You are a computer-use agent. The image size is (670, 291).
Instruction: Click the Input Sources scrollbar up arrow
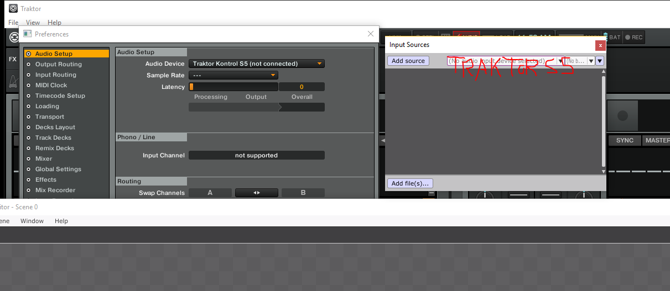604,72
